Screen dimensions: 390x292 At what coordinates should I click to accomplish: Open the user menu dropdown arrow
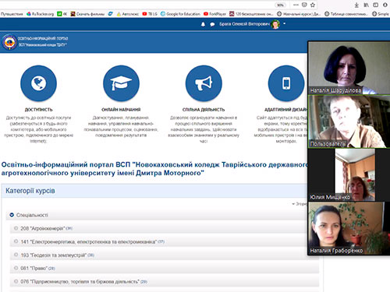(284, 23)
